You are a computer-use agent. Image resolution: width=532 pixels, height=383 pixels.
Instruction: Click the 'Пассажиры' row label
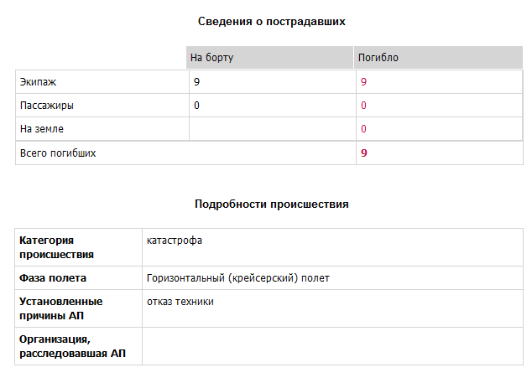pos(47,106)
